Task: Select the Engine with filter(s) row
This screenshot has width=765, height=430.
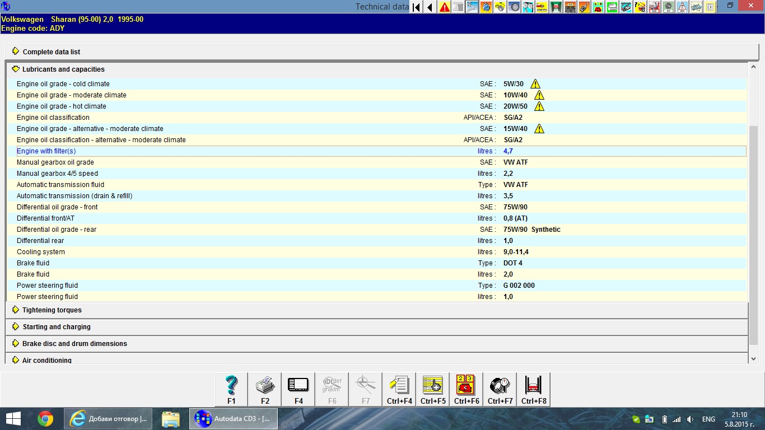Action: (46, 151)
